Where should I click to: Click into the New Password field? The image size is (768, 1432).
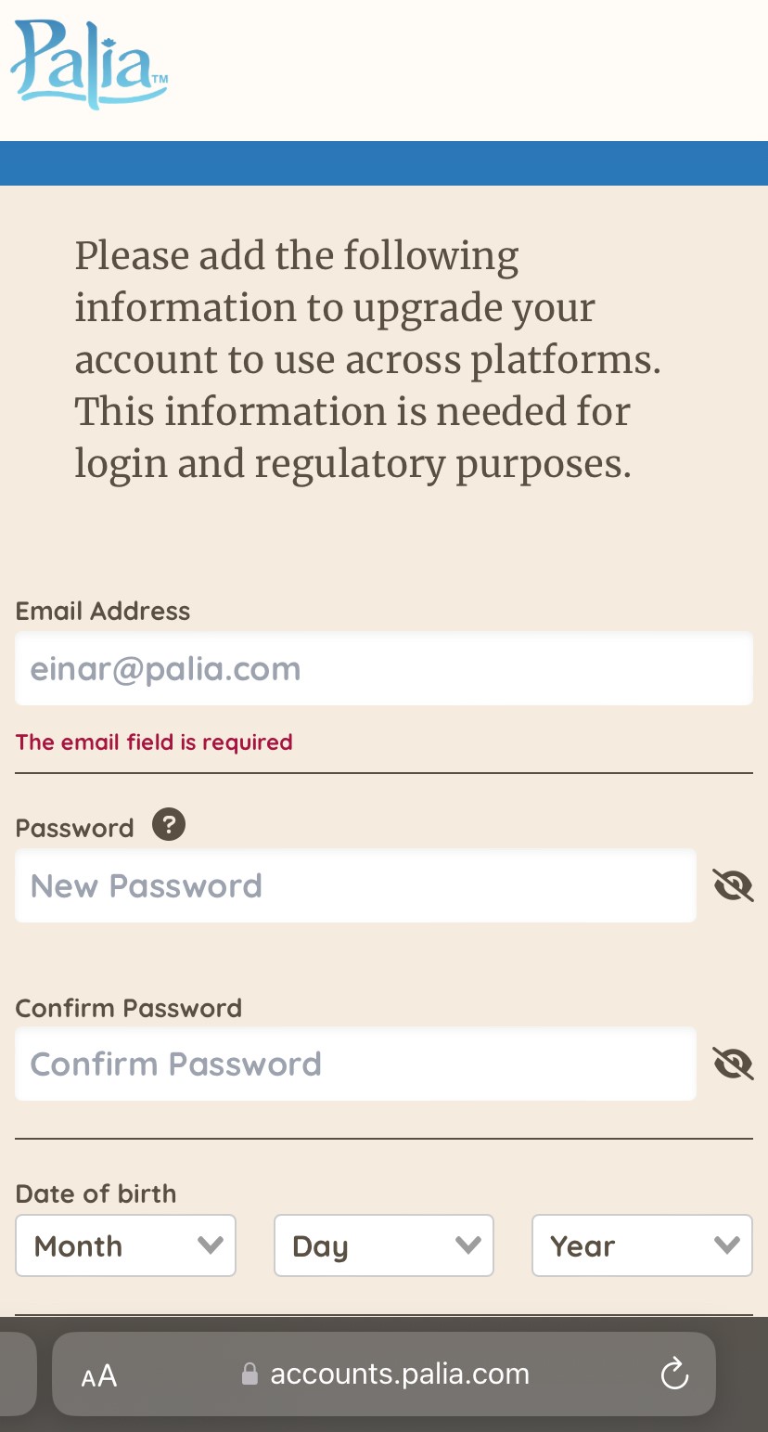[355, 885]
